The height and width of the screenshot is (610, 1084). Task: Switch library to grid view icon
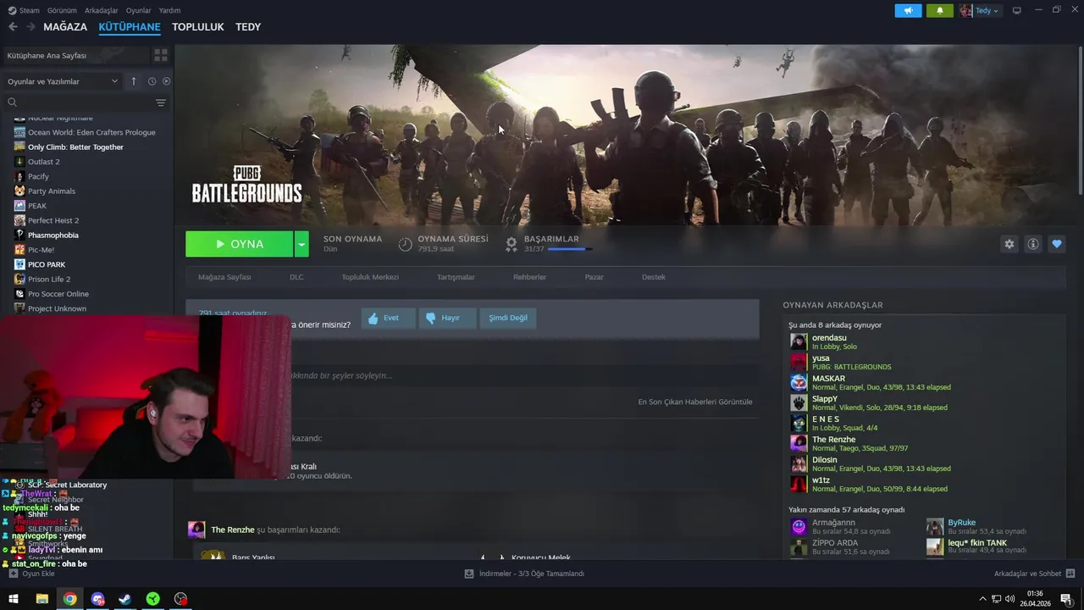coord(160,55)
